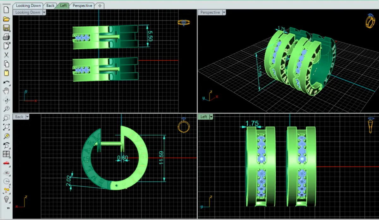Open the Looking Down viewport title dropdown arrow

point(44,12)
